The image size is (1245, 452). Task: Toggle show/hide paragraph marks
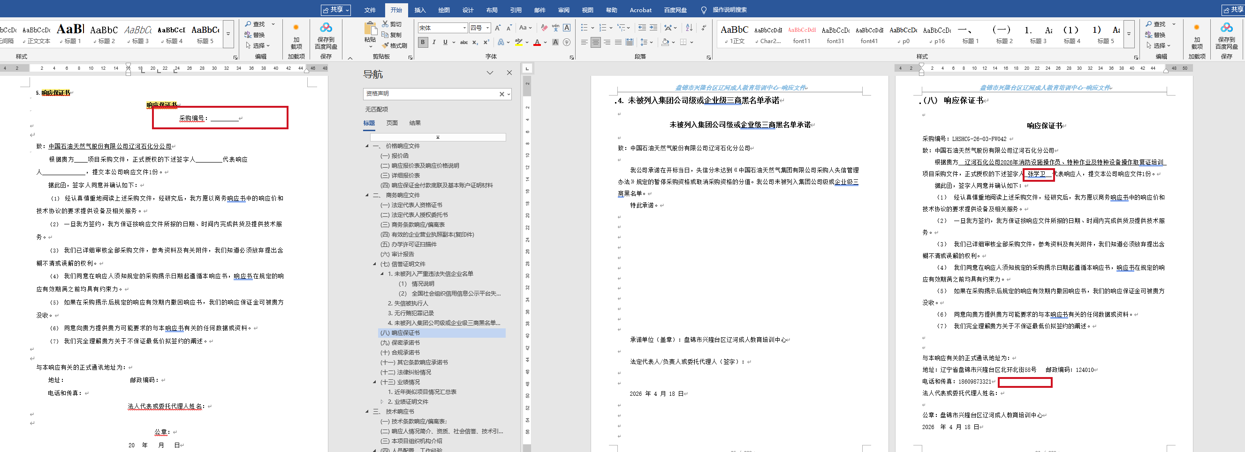(x=704, y=28)
